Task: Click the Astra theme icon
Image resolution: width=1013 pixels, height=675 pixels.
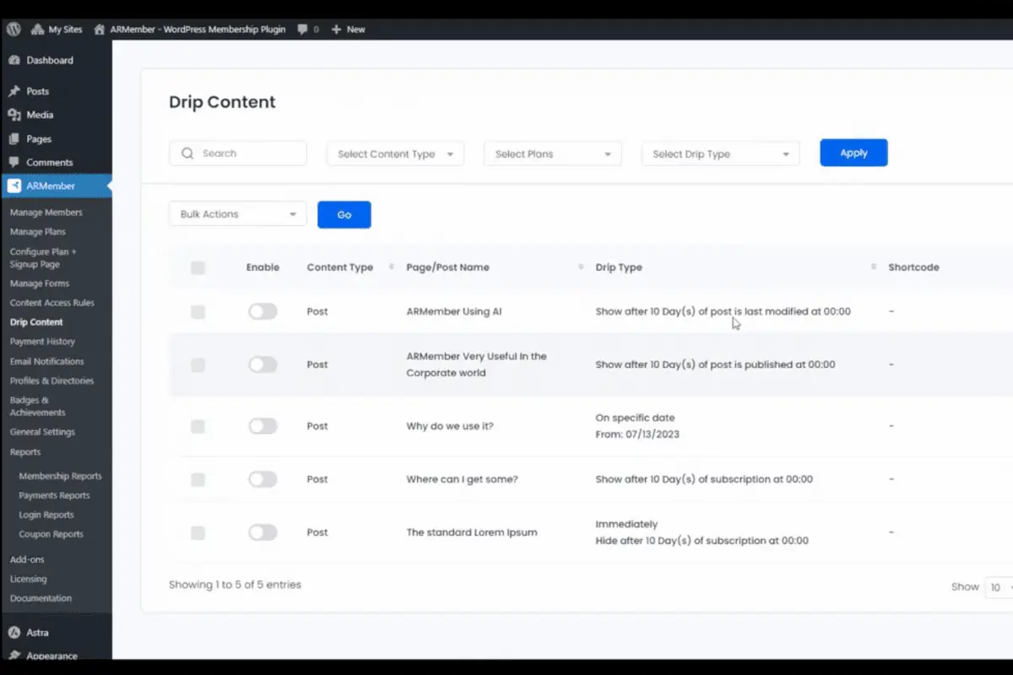Action: [14, 632]
